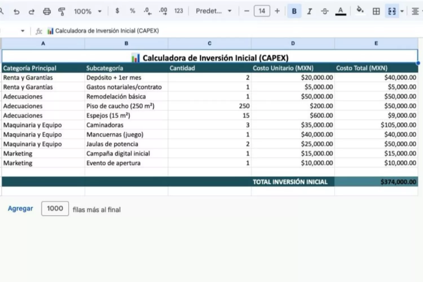
Task: Open the 123 number format menu
Action: [x=179, y=11]
